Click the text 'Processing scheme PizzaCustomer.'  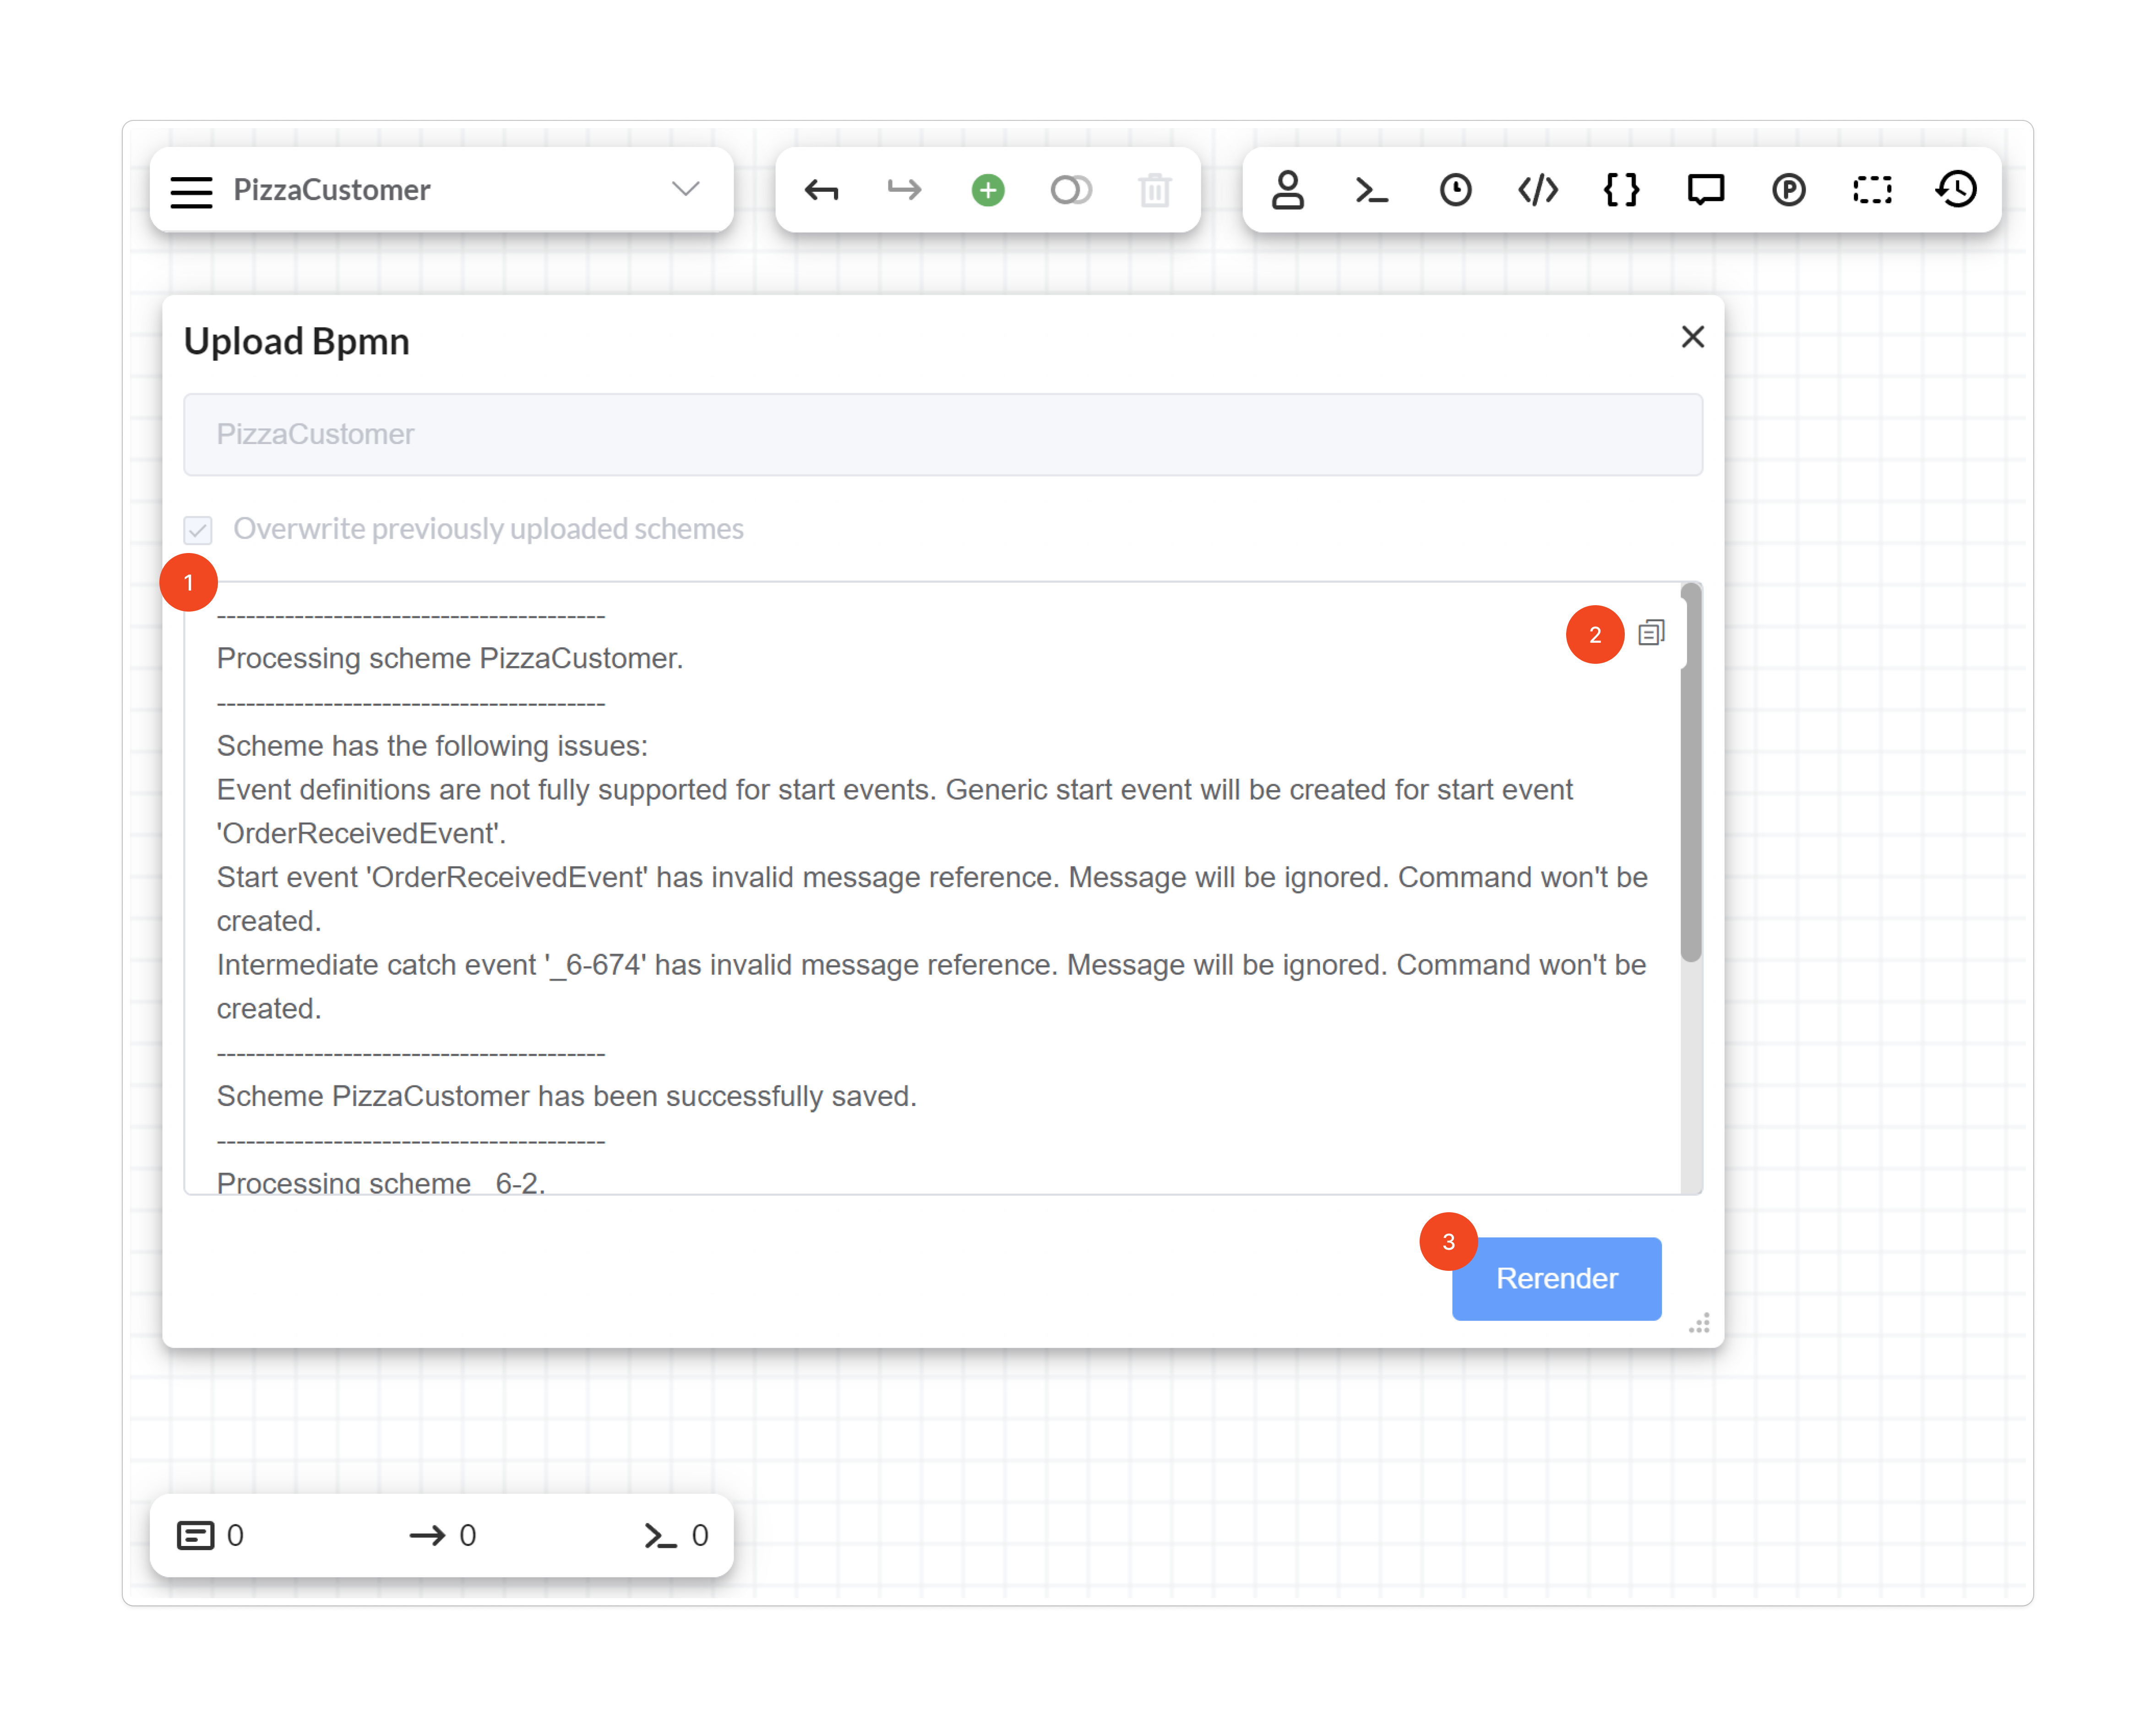click(450, 659)
